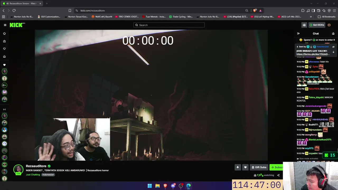Viewport: 338px width, 190px height.
Task: Open the browser apps grid icon
Action: (3, 17)
